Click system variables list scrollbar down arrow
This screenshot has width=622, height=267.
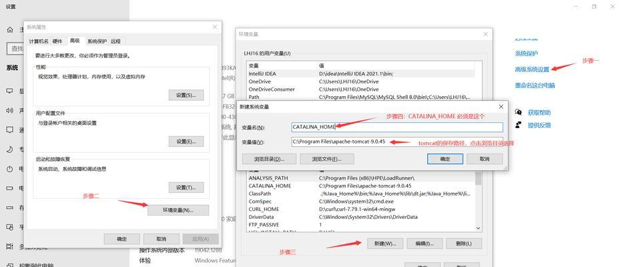coord(478,228)
